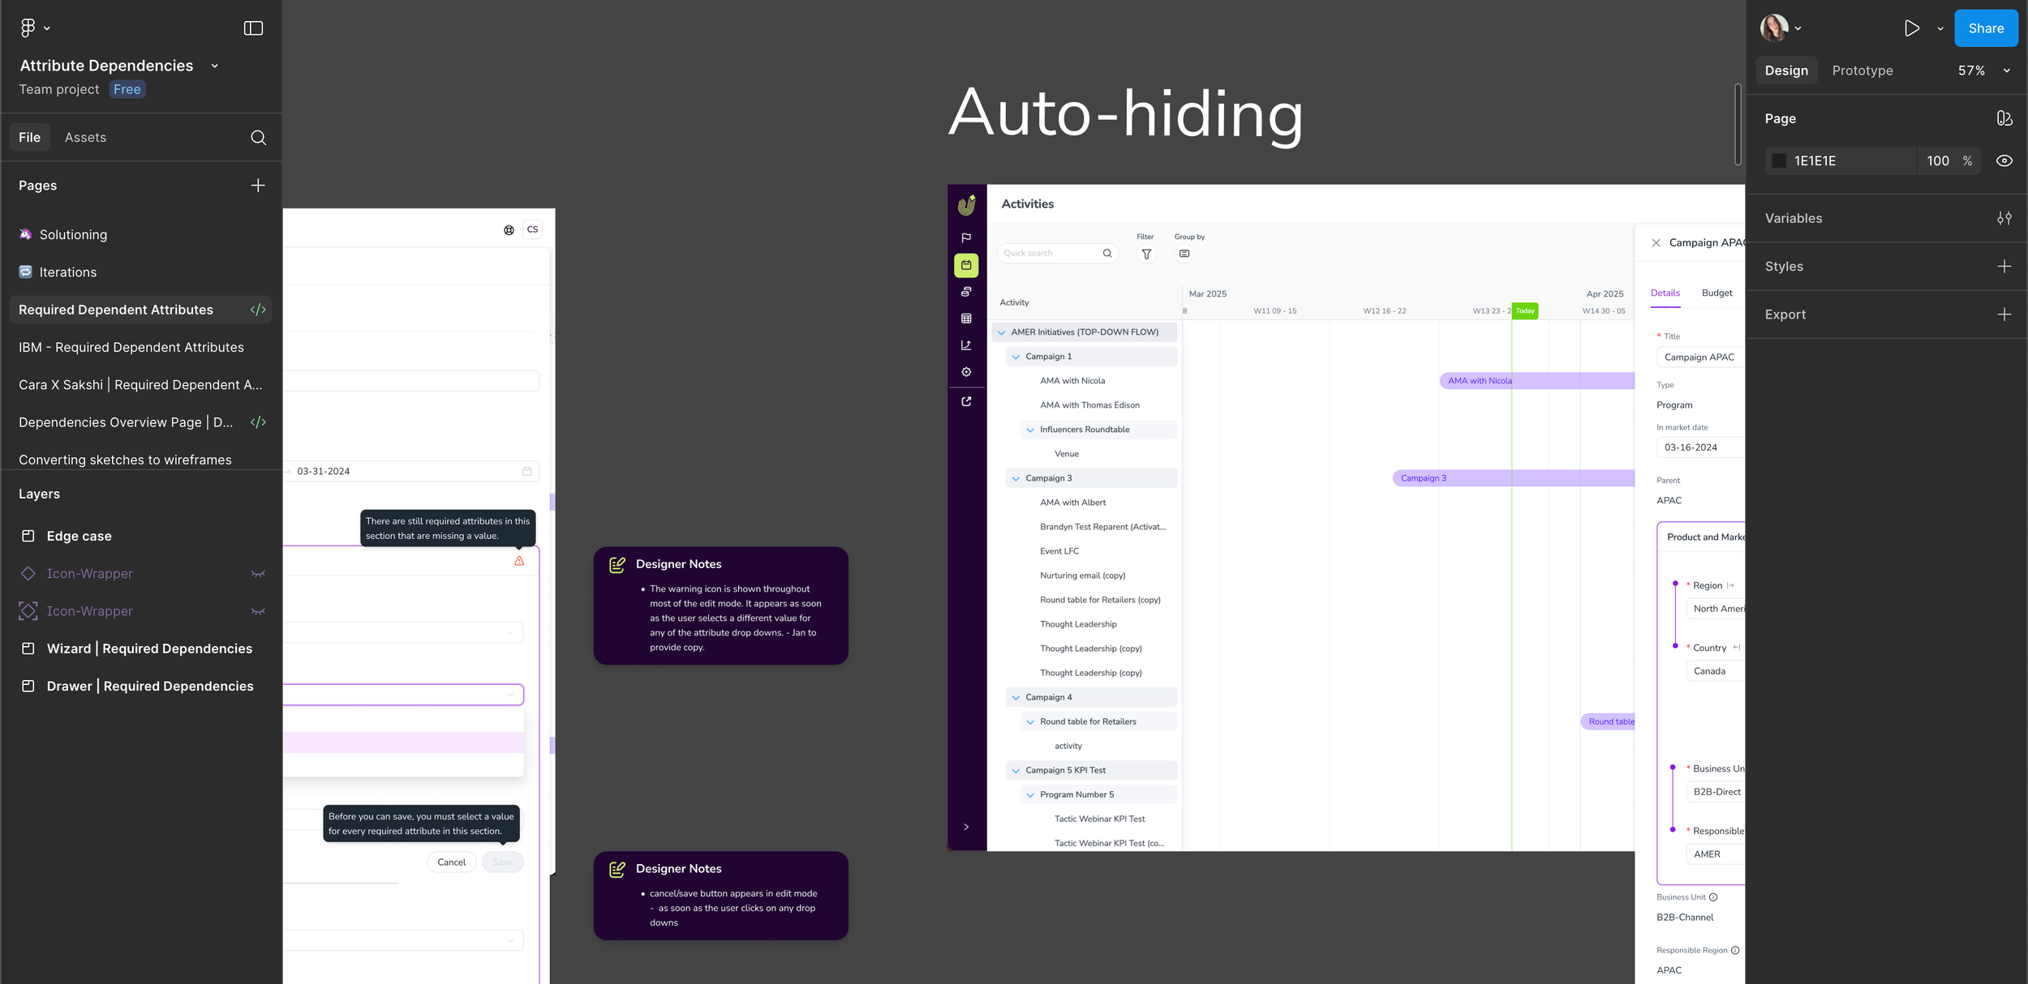Show the first hidden Icon-Wrapper layer
The image size is (2028, 984).
point(258,574)
